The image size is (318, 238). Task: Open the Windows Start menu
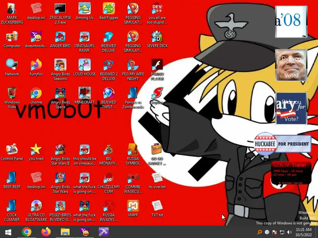(8, 232)
